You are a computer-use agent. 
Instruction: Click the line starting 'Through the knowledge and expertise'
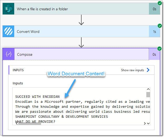click(x=83, y=107)
